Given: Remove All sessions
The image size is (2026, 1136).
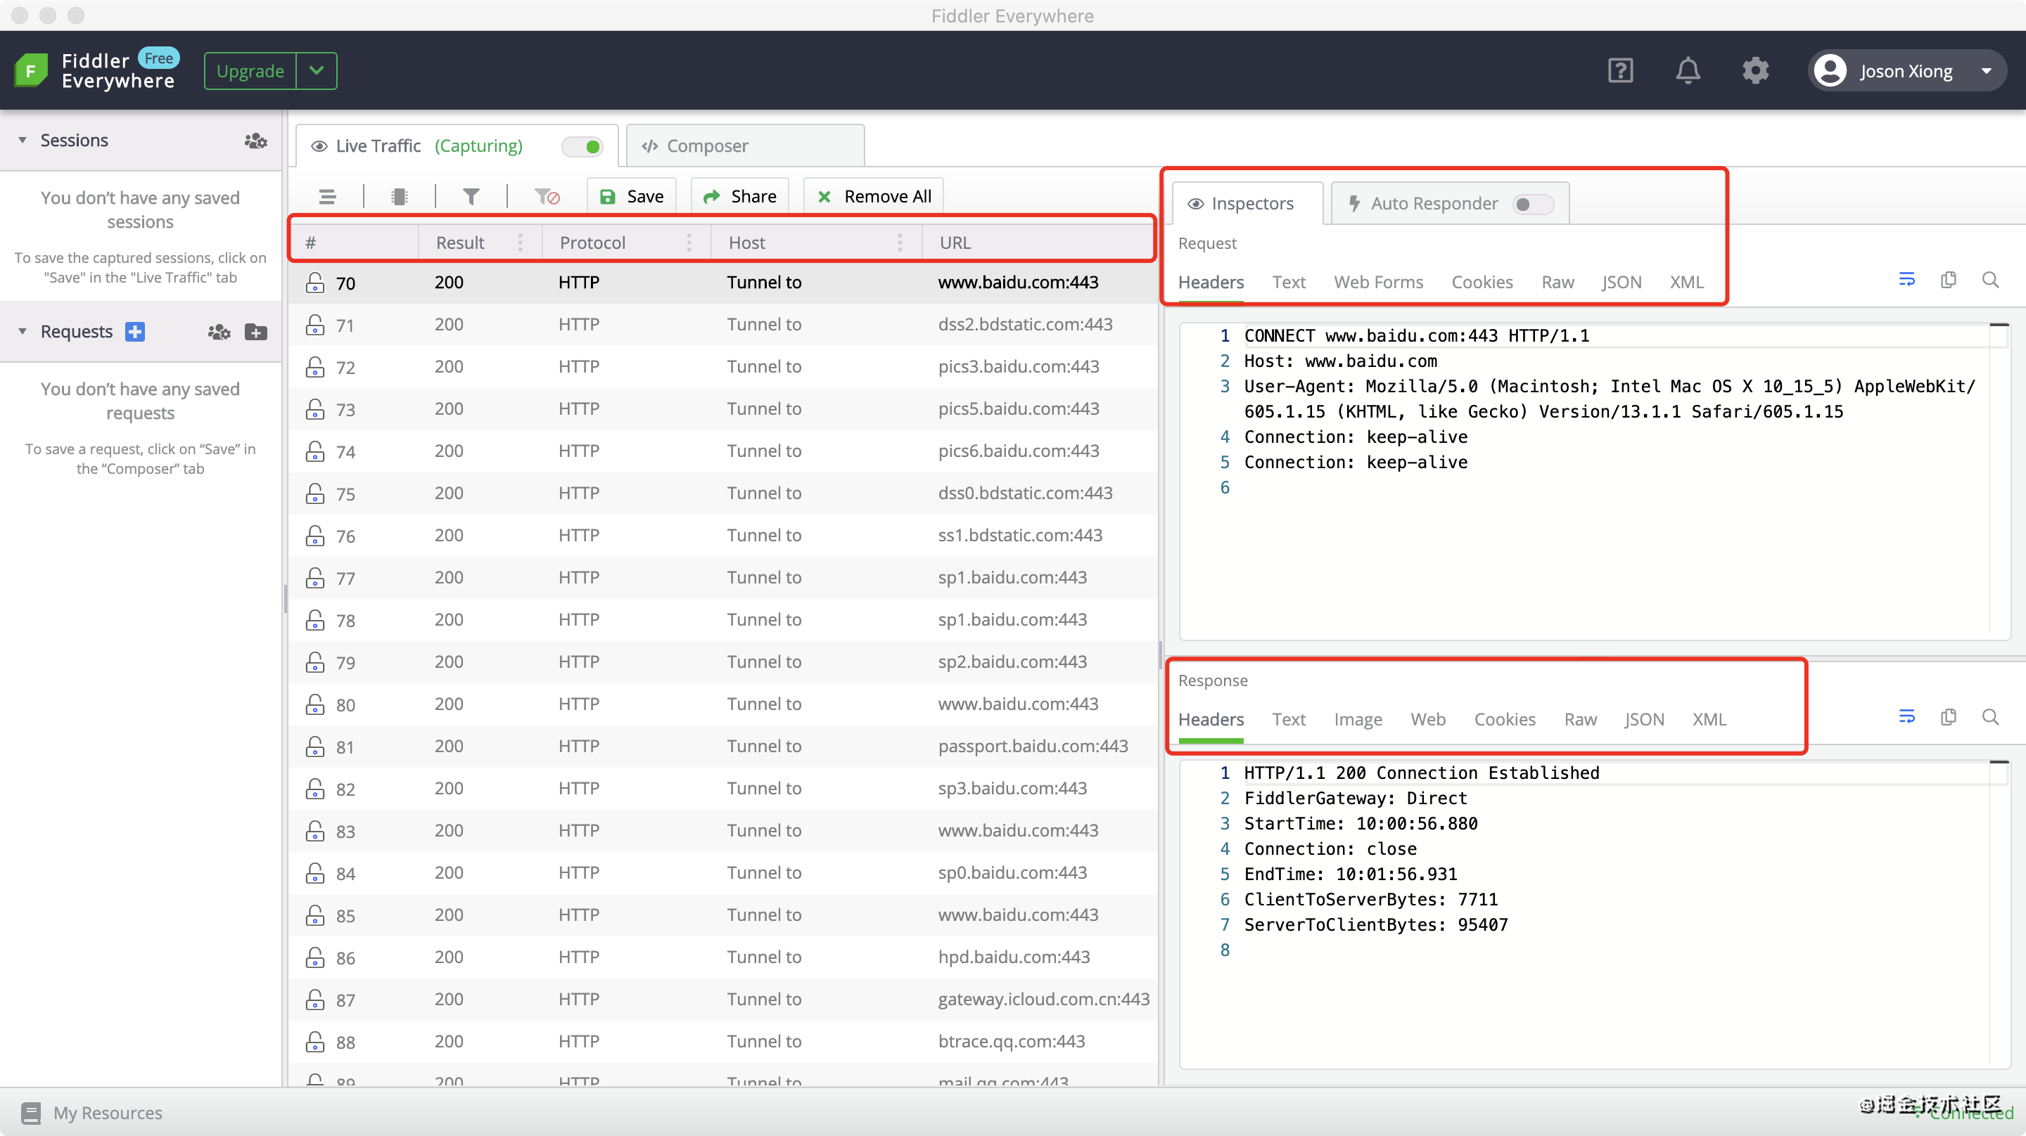Looking at the screenshot, I should click(874, 197).
